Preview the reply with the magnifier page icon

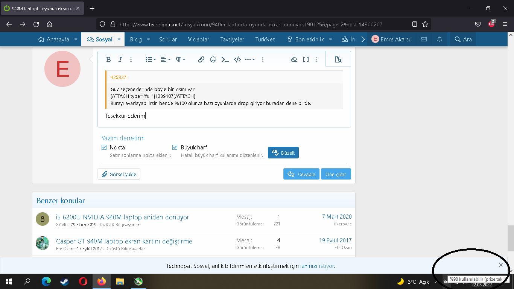[338, 59]
